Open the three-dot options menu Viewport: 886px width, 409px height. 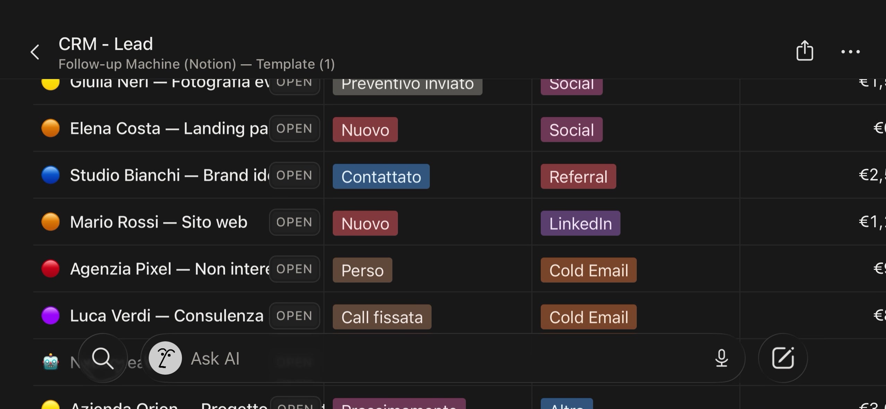851,51
